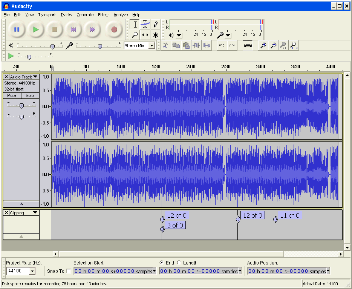The image size is (352, 289).
Task: Select the Time Shift tool
Action: [x=145, y=35]
